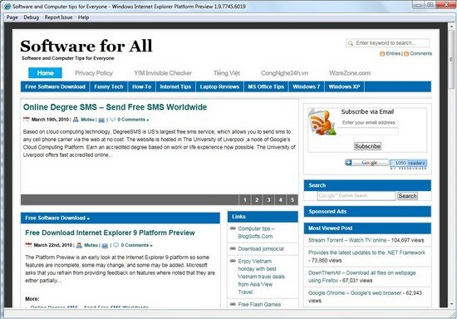Open the Funny Tech category
This screenshot has width=457, height=319.
pos(108,87)
